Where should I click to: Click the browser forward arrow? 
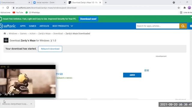(x=3, y=8)
